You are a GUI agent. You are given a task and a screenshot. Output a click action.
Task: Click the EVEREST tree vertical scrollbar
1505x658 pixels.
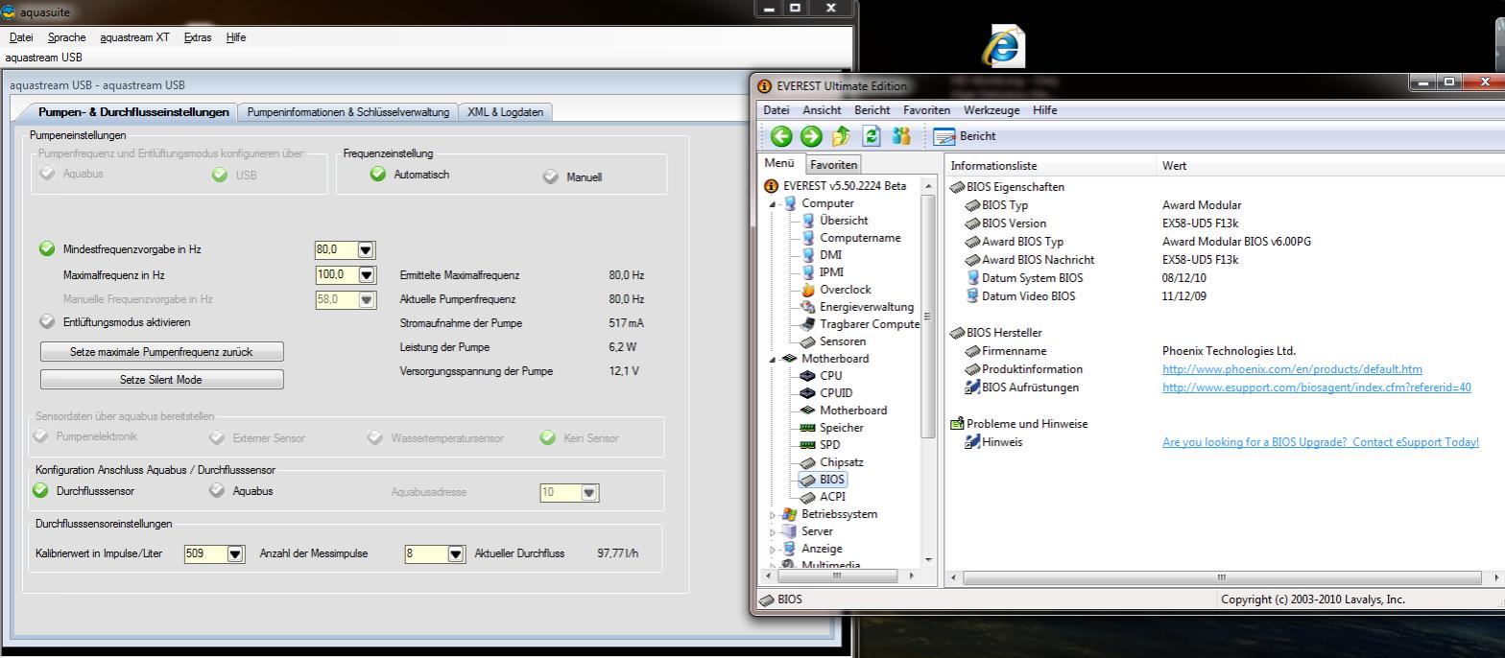tap(928, 317)
